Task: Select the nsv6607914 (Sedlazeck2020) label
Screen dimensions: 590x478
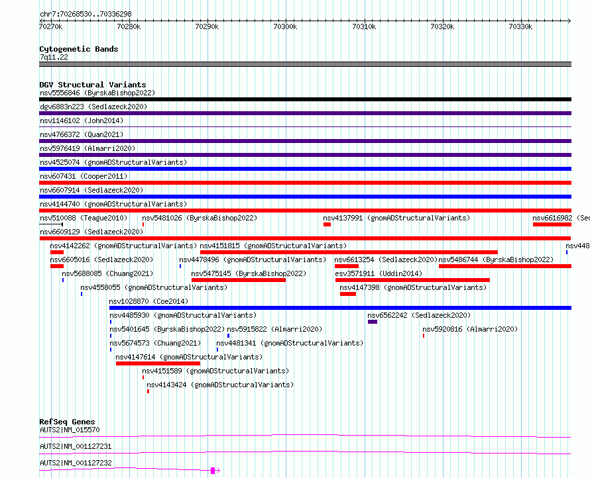Action: 91,190
